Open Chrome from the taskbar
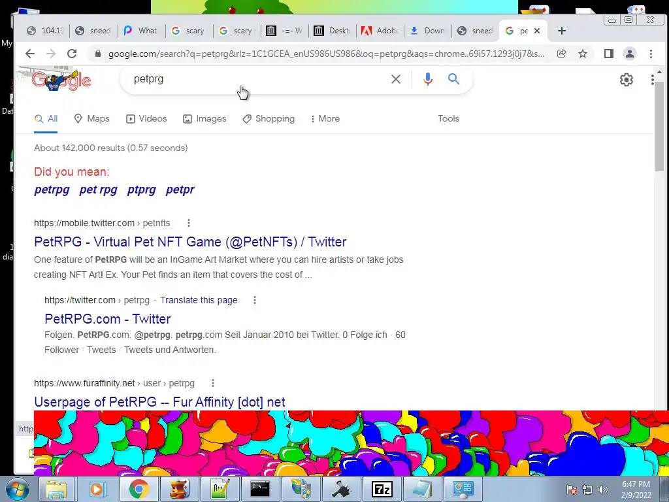Screen dimensions: 669x502 [138, 489]
